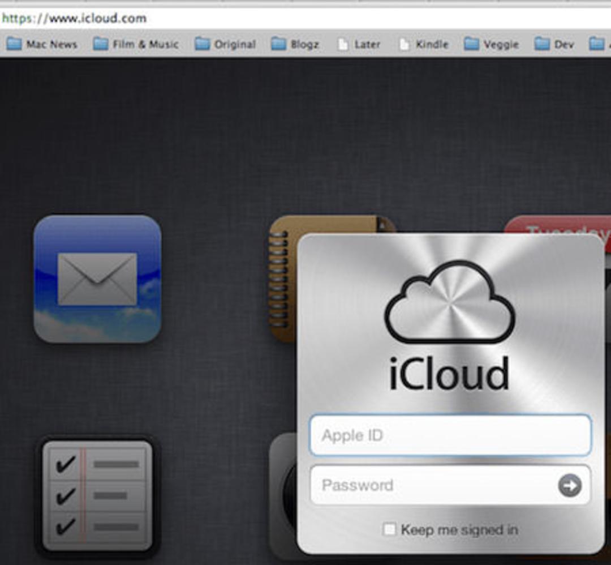The width and height of the screenshot is (611, 565).
Task: Open the Film & Music bookmarks folder
Action: click(x=136, y=44)
